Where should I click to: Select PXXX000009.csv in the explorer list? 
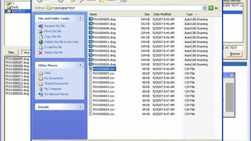104,82
